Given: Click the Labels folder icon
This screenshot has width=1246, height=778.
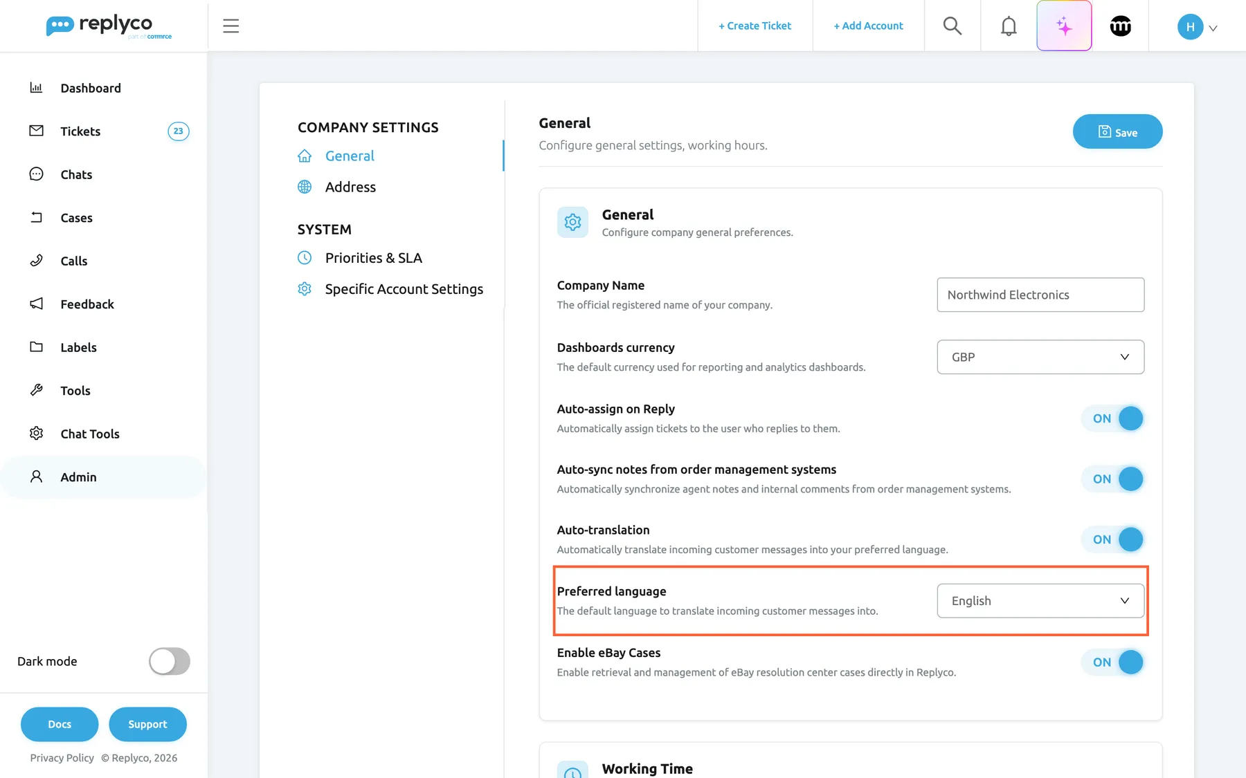Looking at the screenshot, I should [x=37, y=347].
